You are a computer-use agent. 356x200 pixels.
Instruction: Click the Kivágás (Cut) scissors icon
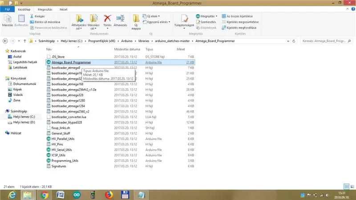[x=32, y=16]
